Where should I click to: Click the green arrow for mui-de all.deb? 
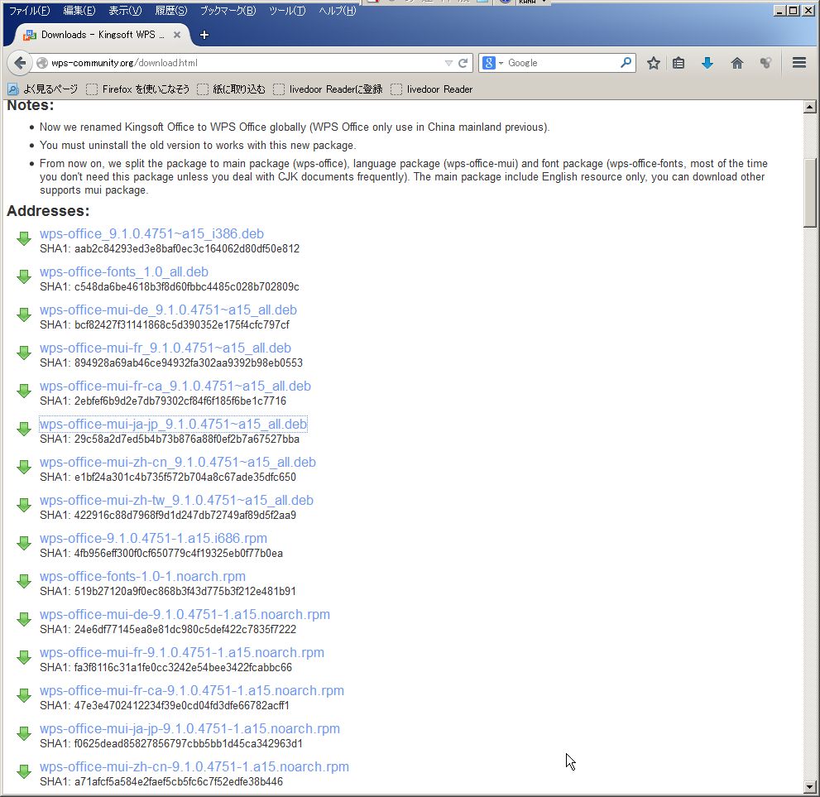(23, 315)
